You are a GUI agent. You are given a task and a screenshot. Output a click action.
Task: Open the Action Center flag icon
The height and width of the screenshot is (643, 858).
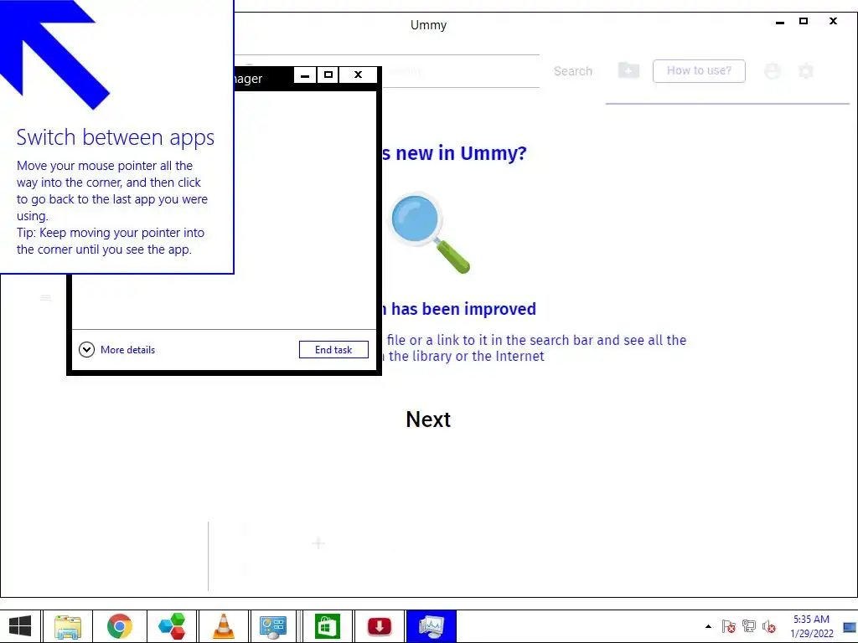(x=728, y=626)
